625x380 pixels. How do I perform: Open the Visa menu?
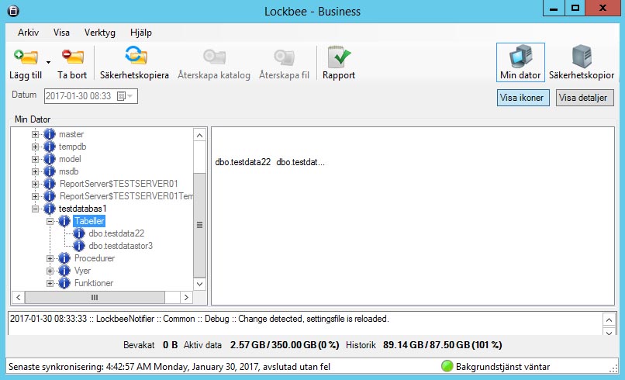coord(61,33)
